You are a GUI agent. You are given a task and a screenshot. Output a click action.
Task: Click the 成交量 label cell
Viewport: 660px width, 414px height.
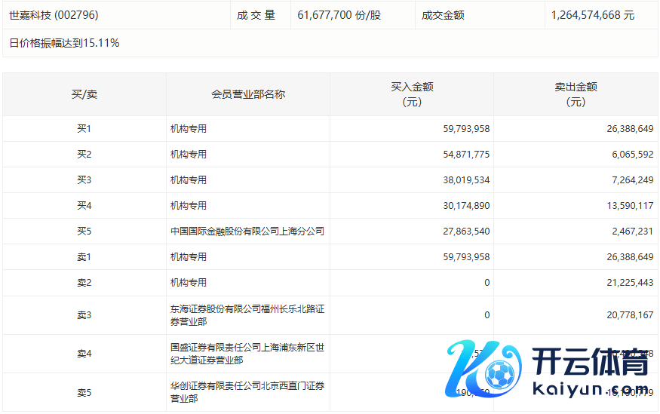tap(256, 15)
